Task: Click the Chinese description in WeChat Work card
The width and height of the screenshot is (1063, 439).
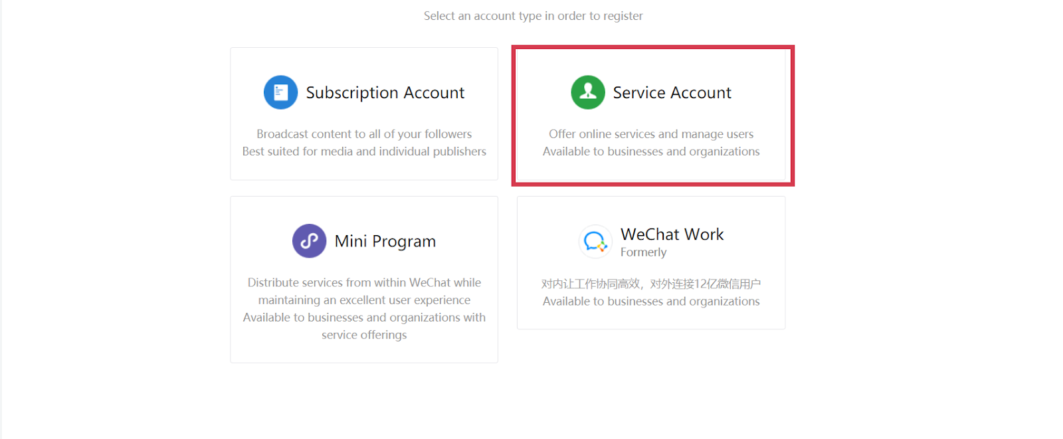Action: 651,284
